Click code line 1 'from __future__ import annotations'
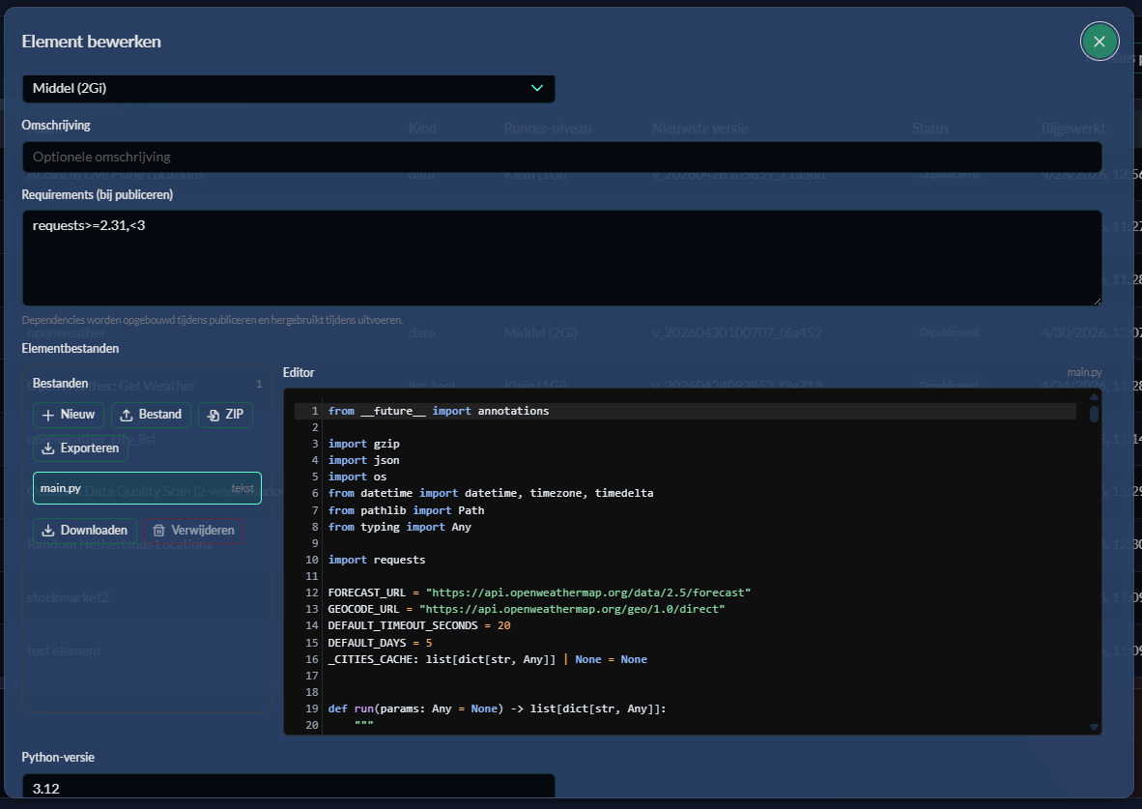The height and width of the screenshot is (809, 1142). point(439,411)
